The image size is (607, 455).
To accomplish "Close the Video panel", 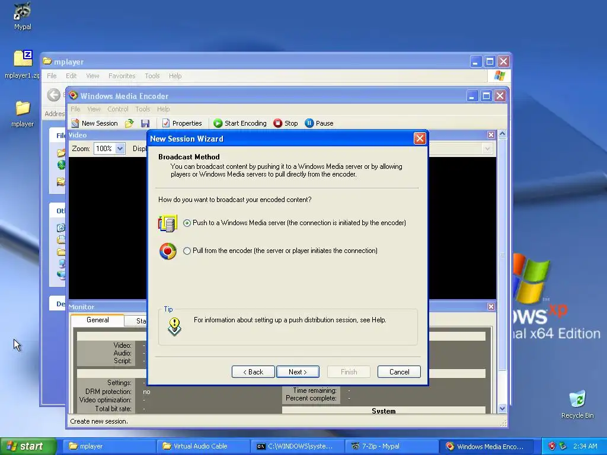I will click(491, 134).
